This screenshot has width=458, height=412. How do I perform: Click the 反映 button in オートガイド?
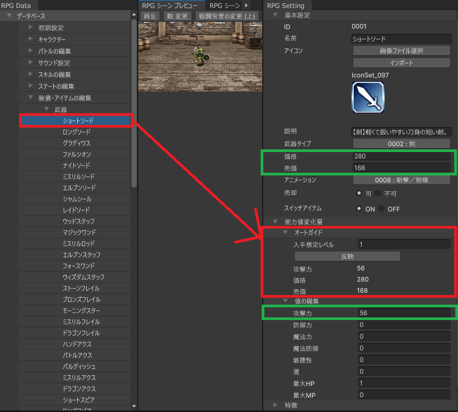tap(347, 256)
